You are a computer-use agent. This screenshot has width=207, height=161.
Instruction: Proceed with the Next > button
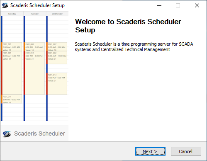(150, 151)
